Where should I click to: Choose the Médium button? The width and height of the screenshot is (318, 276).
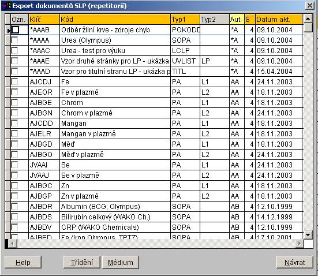(x=121, y=262)
